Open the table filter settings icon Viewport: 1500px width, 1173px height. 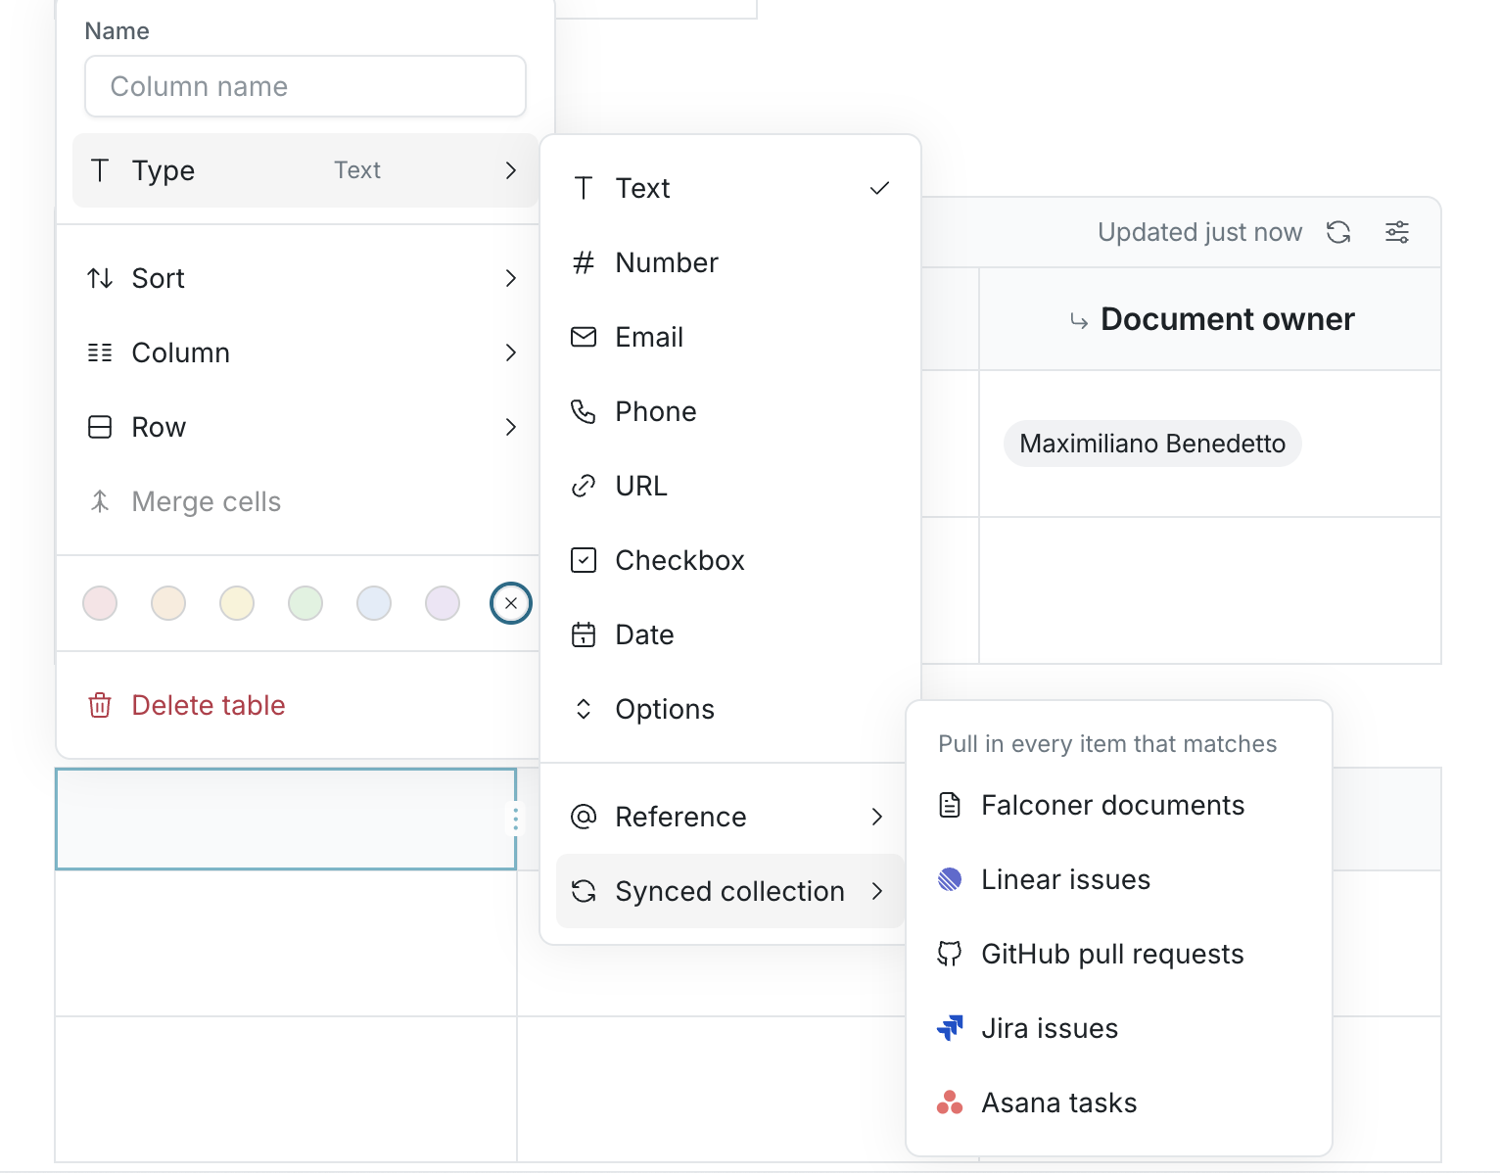coord(1397,232)
